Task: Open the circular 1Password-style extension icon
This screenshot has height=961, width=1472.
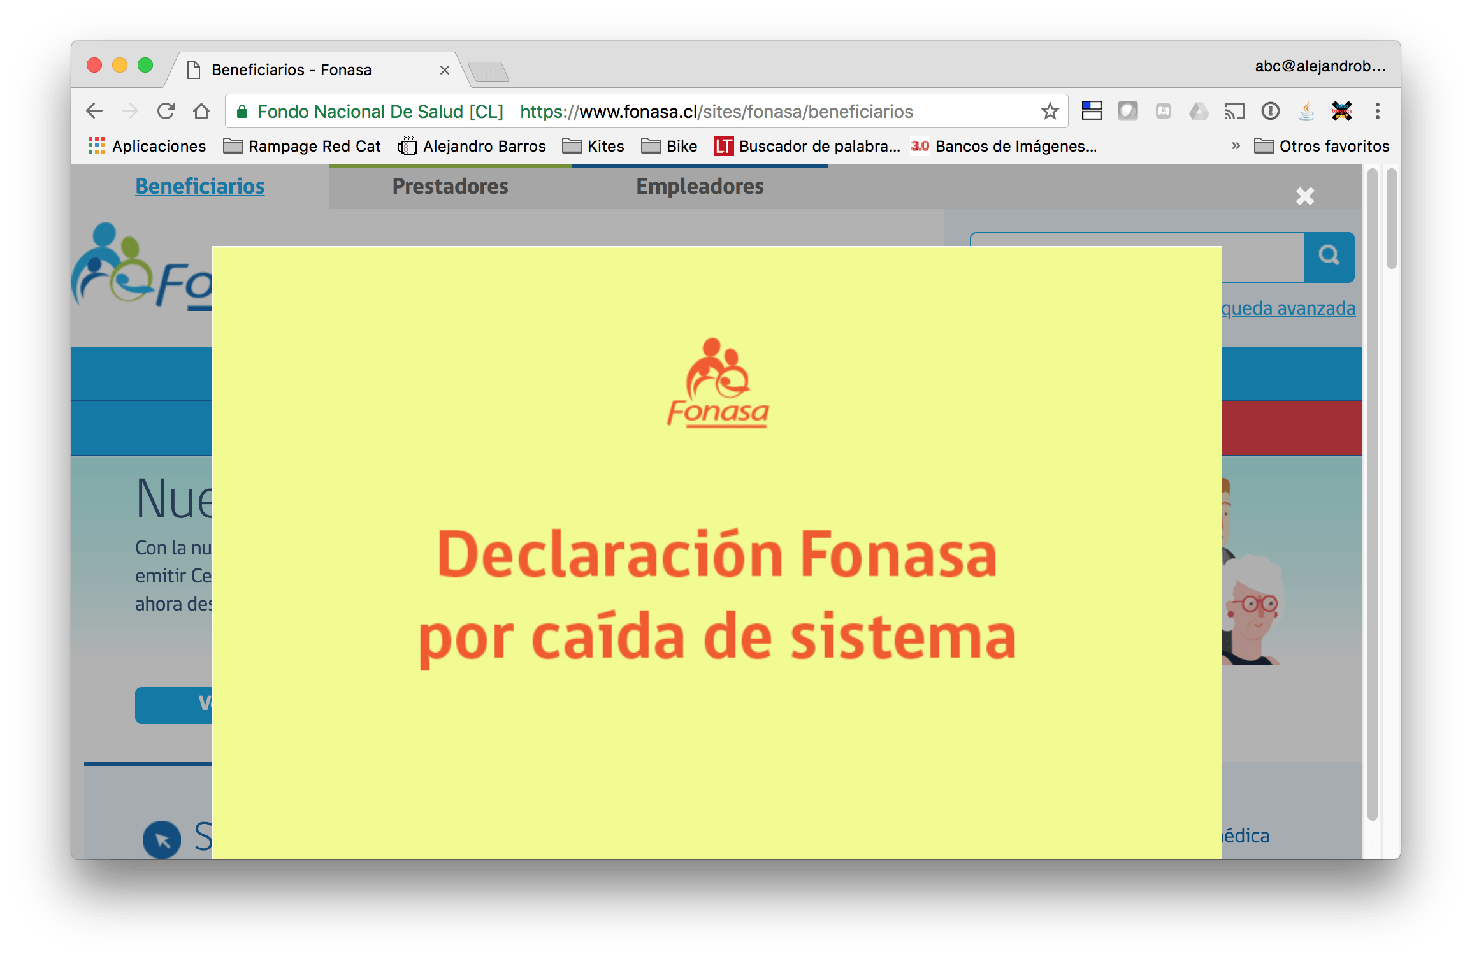Action: coord(1270,112)
